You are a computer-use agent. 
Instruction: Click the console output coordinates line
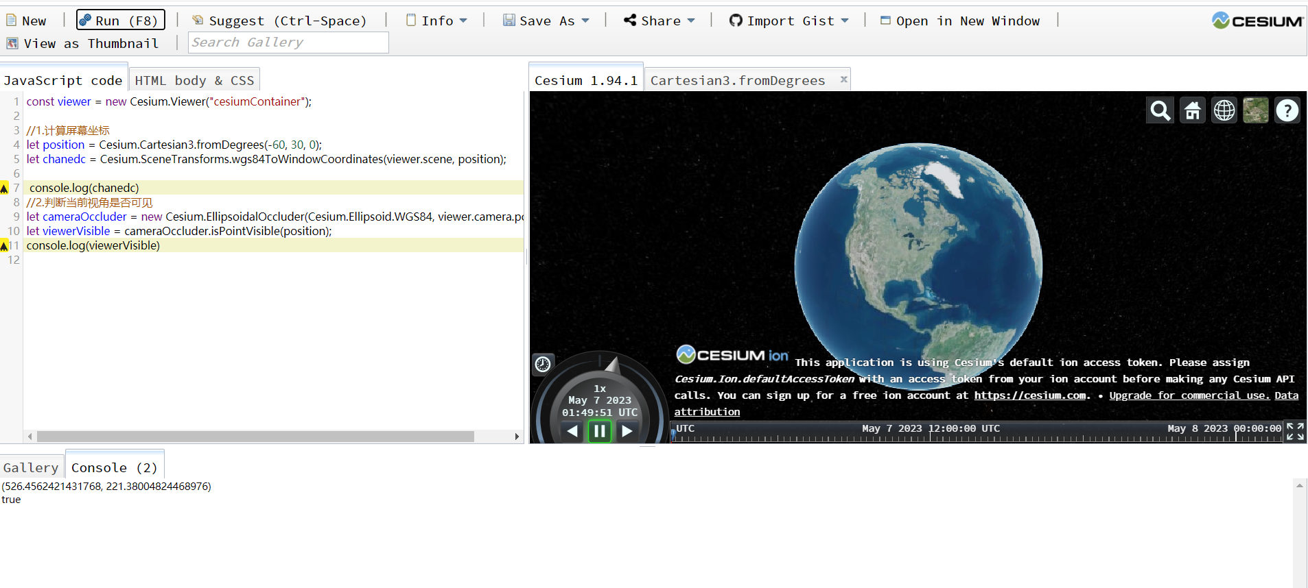pos(106,487)
